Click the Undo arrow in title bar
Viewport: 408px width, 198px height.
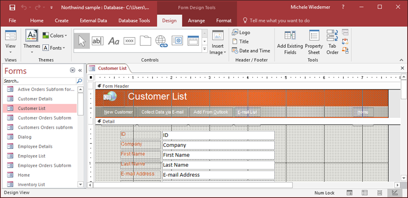tap(24, 7)
